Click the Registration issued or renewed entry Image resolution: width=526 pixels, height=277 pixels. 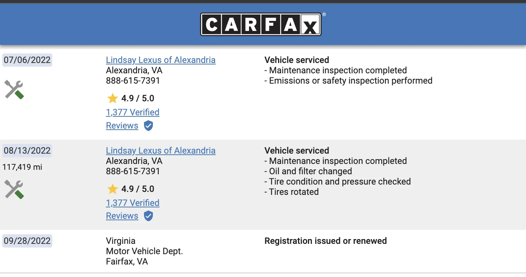(326, 241)
